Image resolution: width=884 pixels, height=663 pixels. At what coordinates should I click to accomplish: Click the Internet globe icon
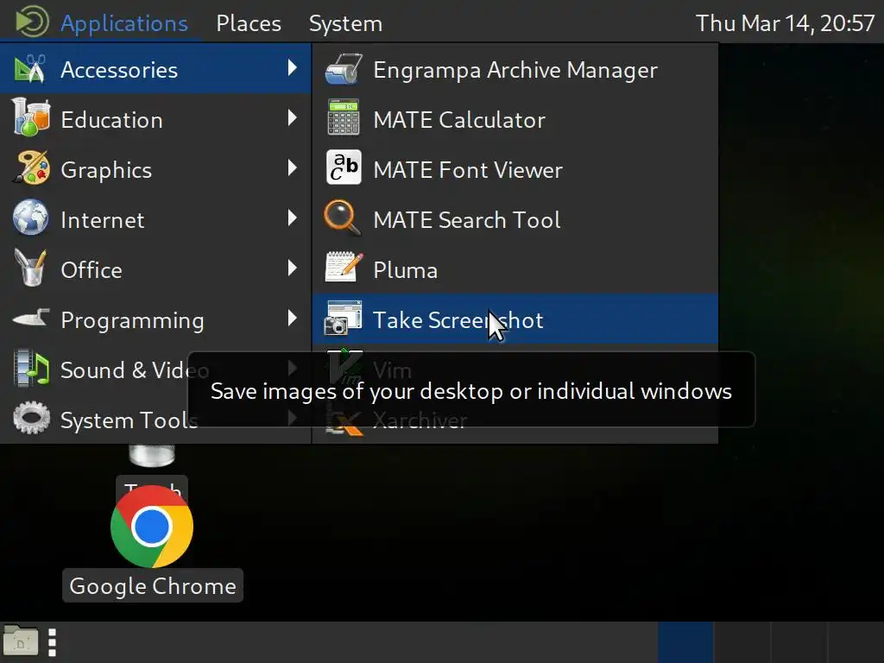pyautogui.click(x=30, y=218)
